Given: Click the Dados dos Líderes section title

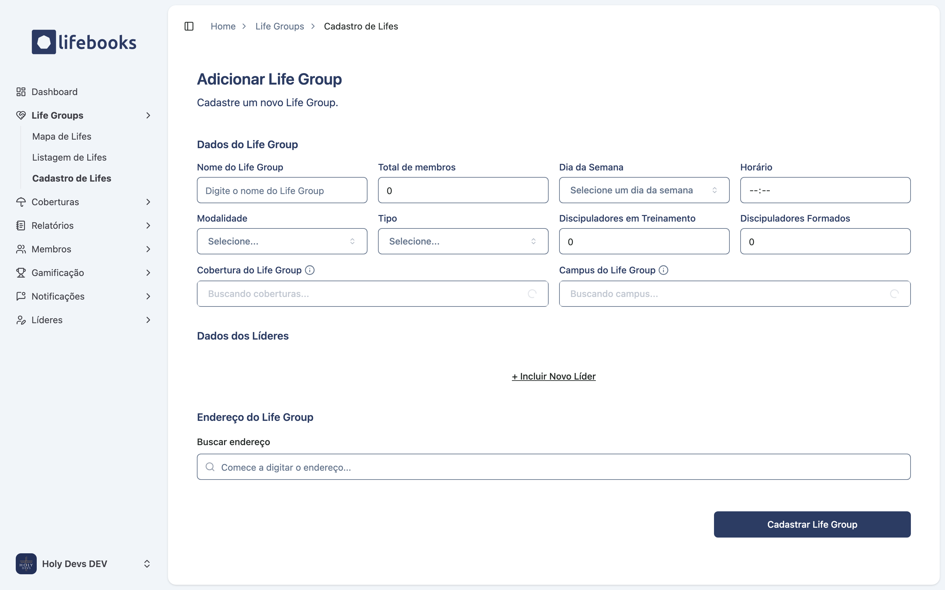Looking at the screenshot, I should 243,336.
